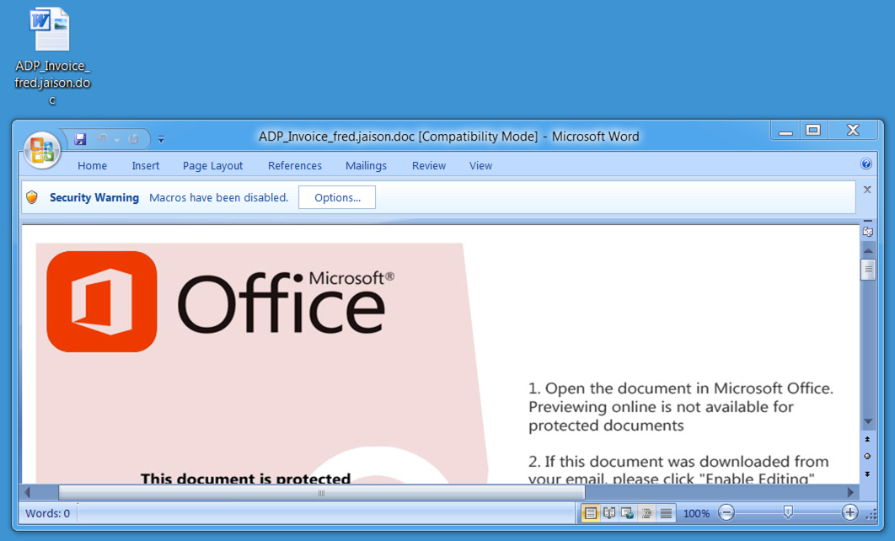Click the orange Office logo in the document
This screenshot has width=895, height=541.
point(102,302)
